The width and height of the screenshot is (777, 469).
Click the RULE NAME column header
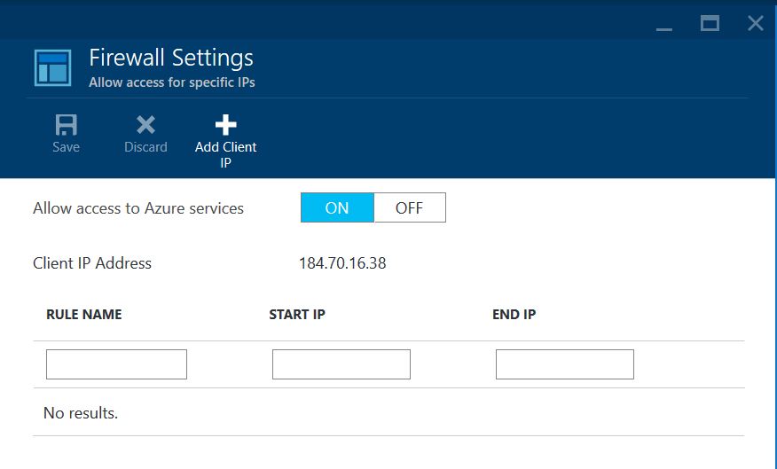pyautogui.click(x=83, y=315)
